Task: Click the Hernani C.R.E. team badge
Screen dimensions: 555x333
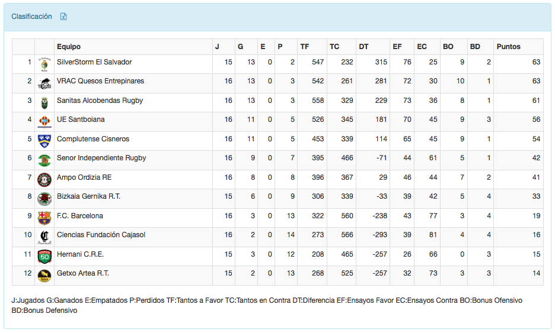Action: [x=44, y=256]
